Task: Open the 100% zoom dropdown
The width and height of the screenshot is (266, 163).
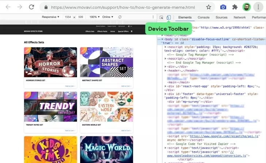Action: (95, 17)
